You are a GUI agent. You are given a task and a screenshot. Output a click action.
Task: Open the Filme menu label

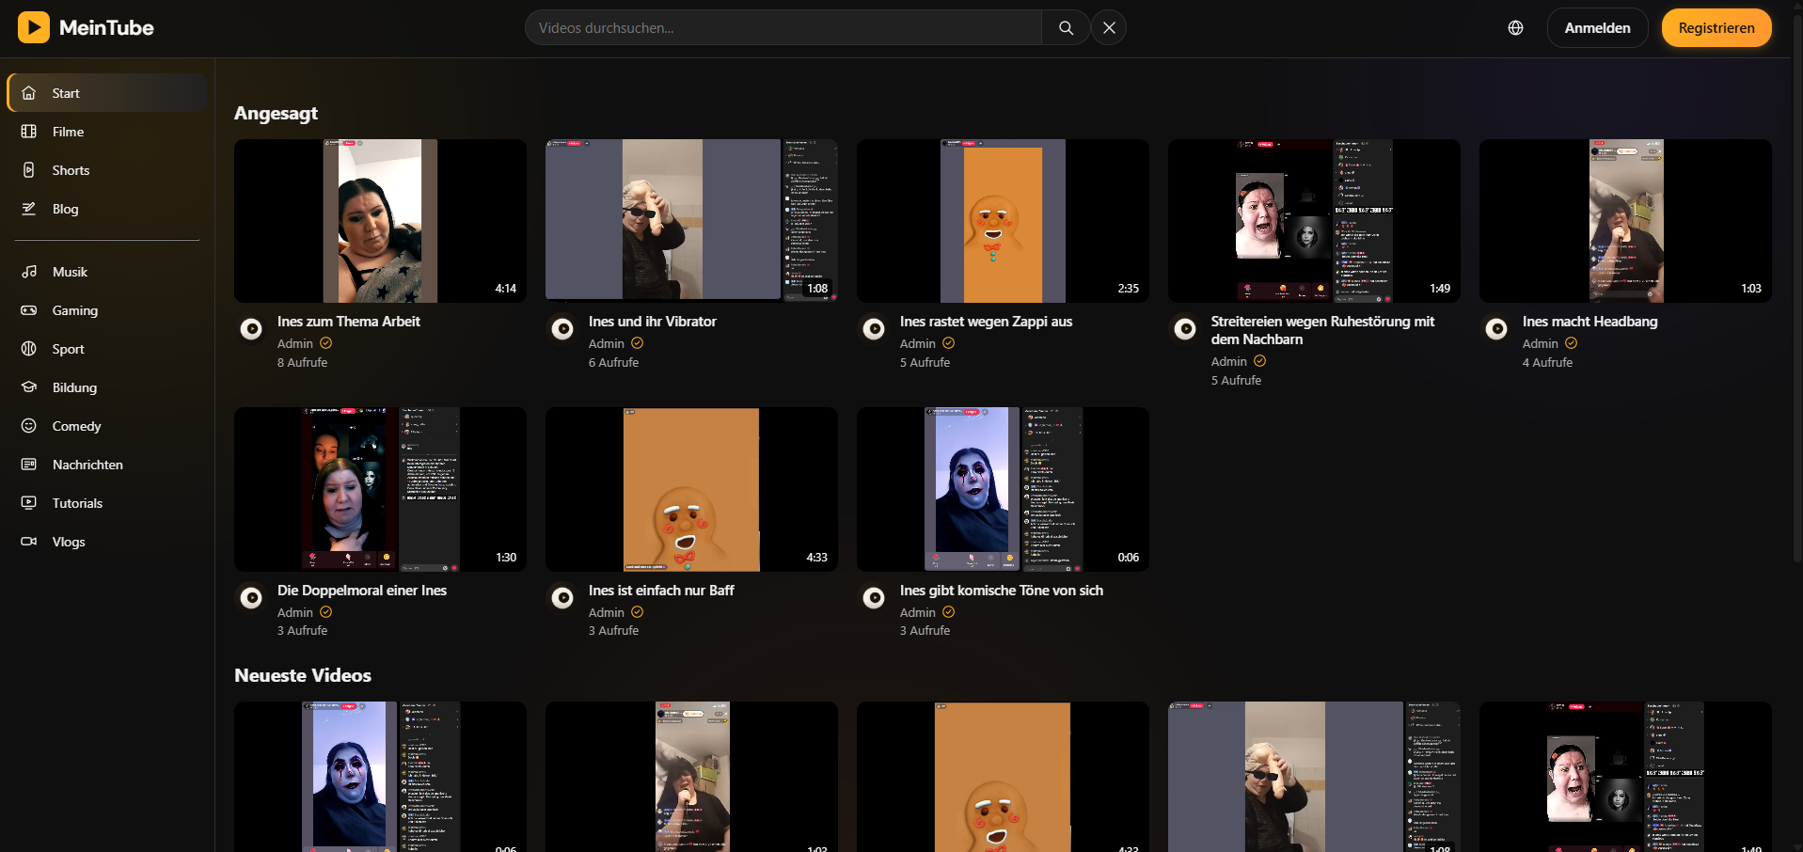point(68,132)
